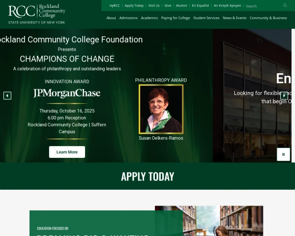
Task: Open Community & Business menu
Action: point(268,18)
